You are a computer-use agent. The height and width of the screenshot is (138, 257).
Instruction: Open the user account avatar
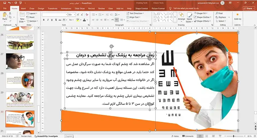point(222,3)
